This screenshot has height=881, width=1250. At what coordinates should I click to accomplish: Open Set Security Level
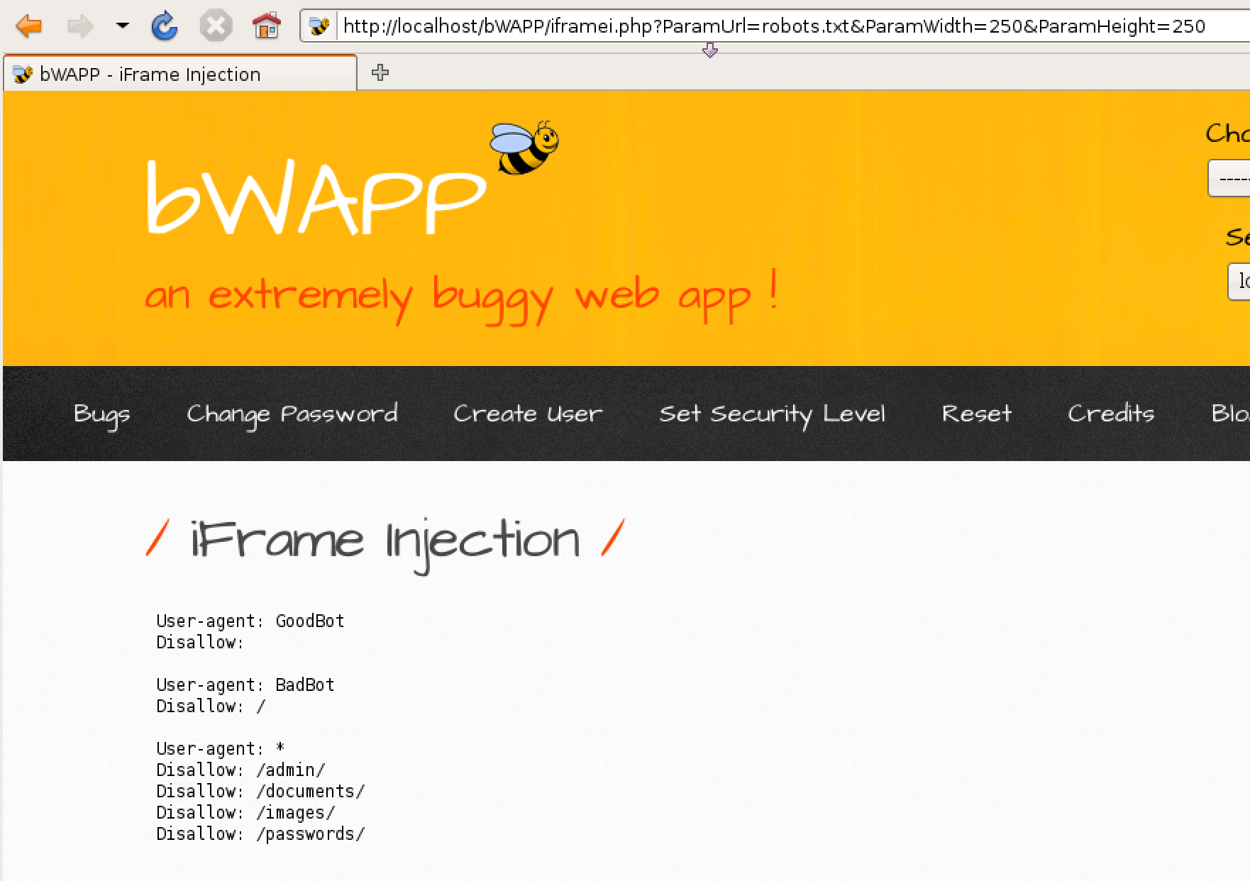coord(772,414)
